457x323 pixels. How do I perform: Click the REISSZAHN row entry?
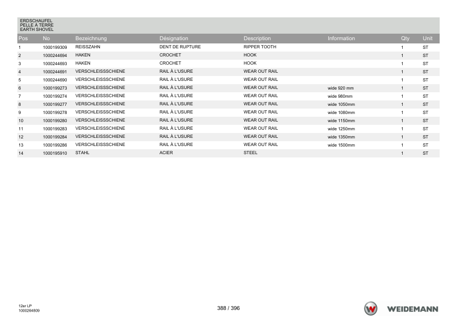click(88, 47)
